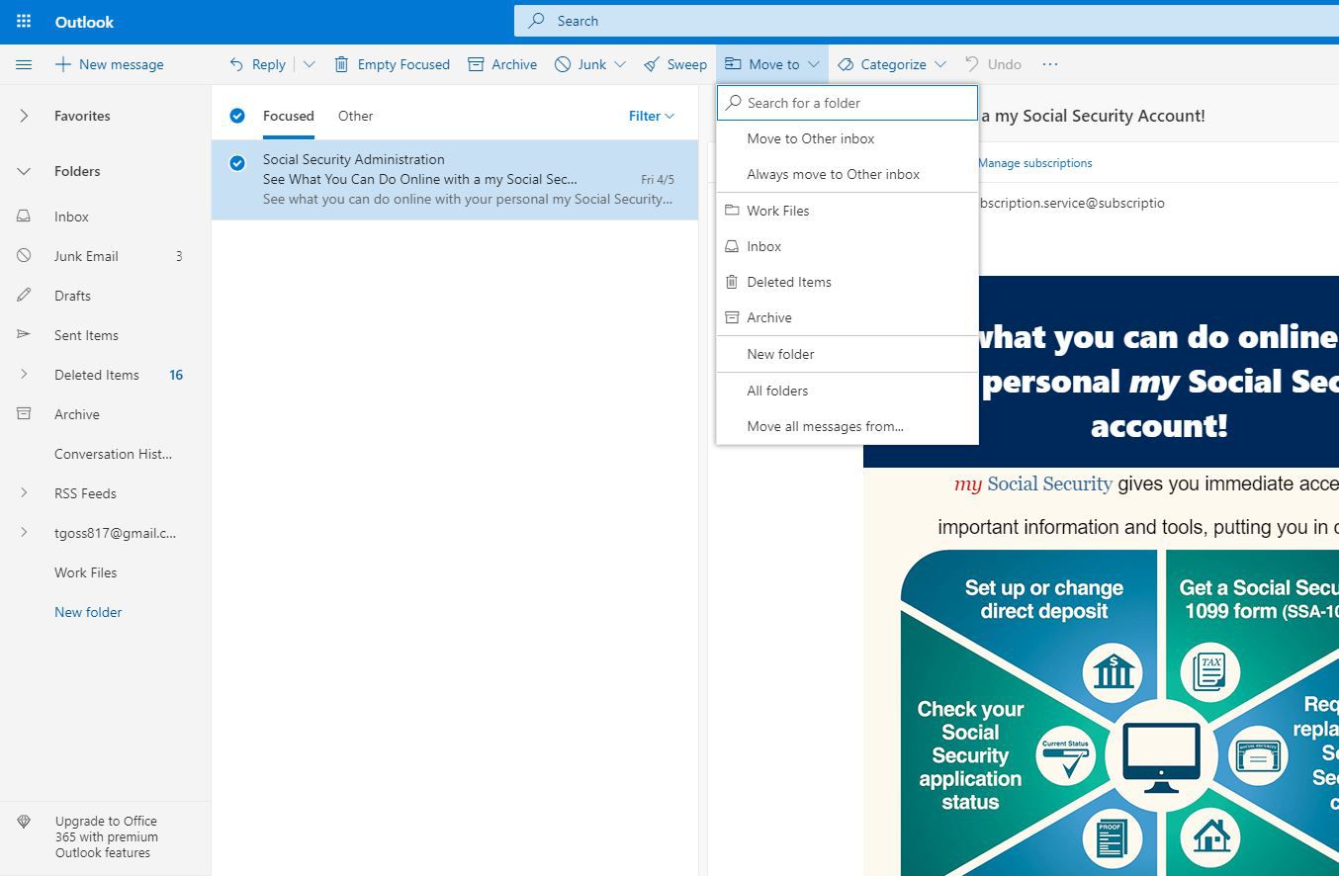Collapse the navigation pane hamburger icon
Screen dimensions: 1339x876
(x=24, y=64)
